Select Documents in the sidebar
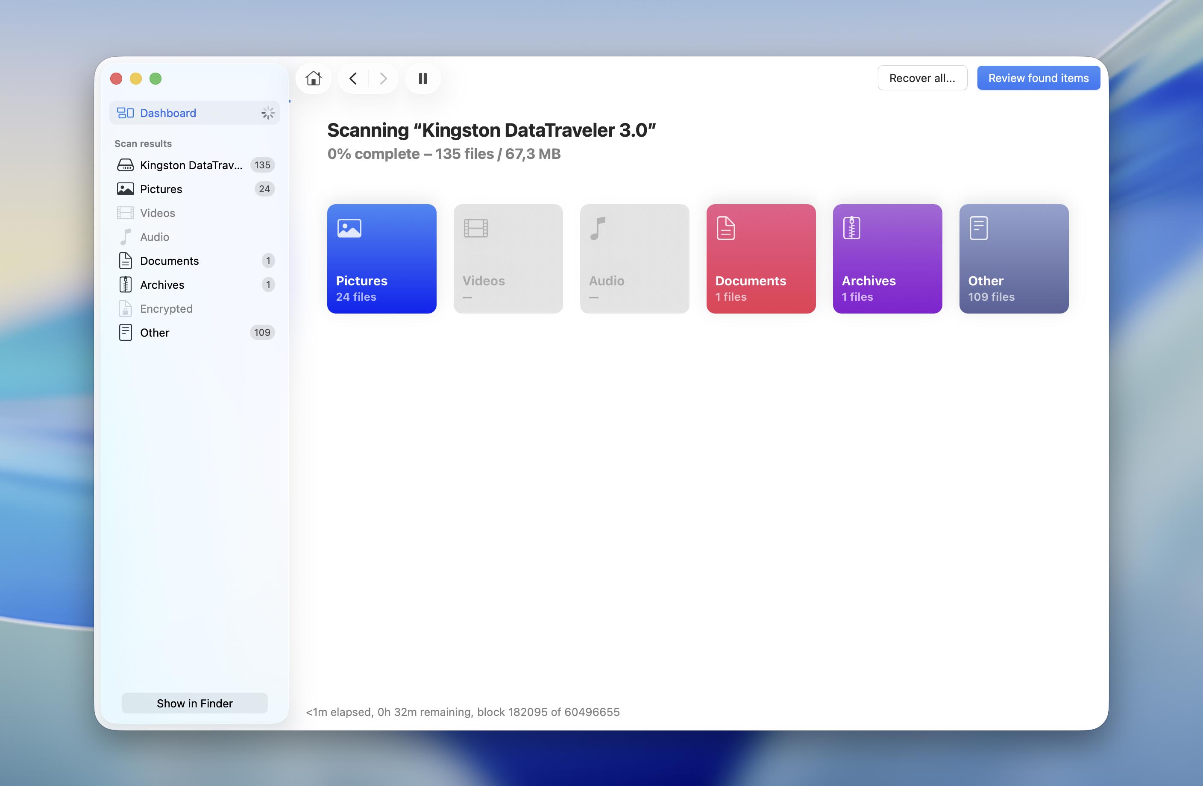1203x786 pixels. pyautogui.click(x=195, y=261)
